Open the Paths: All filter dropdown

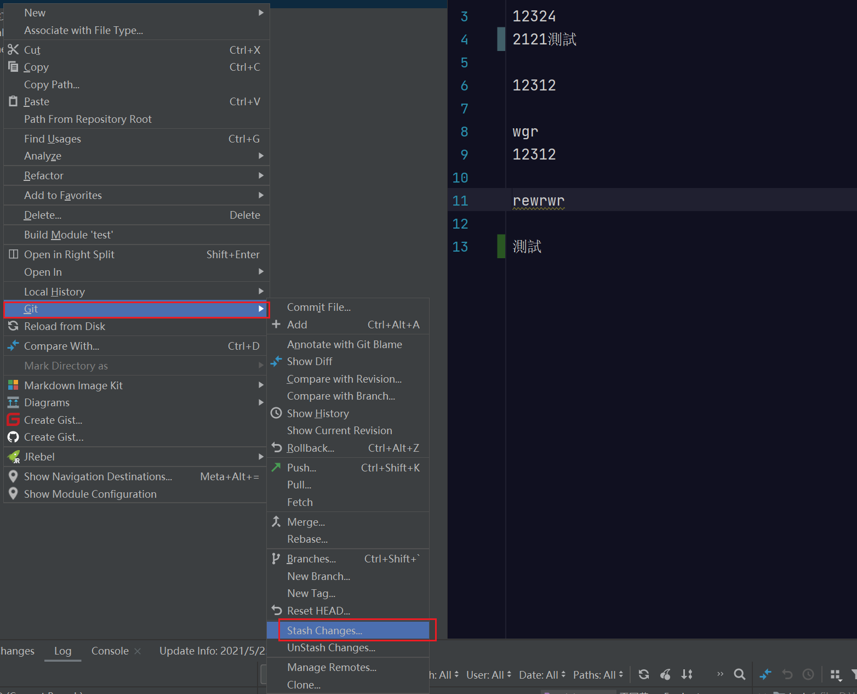tap(597, 674)
